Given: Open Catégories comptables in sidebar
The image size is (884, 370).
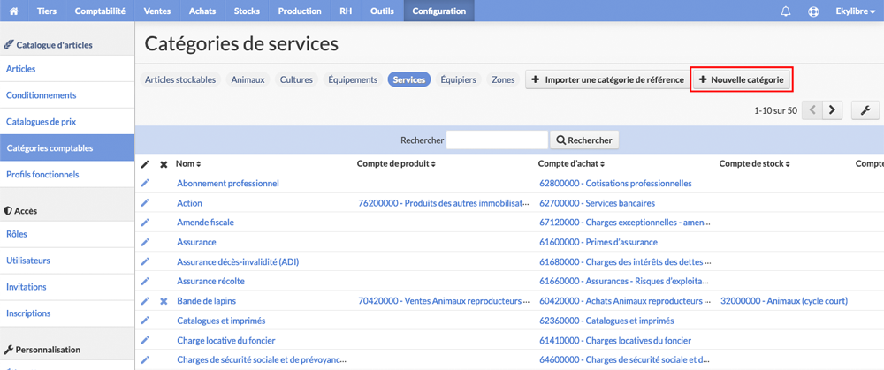Looking at the screenshot, I should point(67,148).
